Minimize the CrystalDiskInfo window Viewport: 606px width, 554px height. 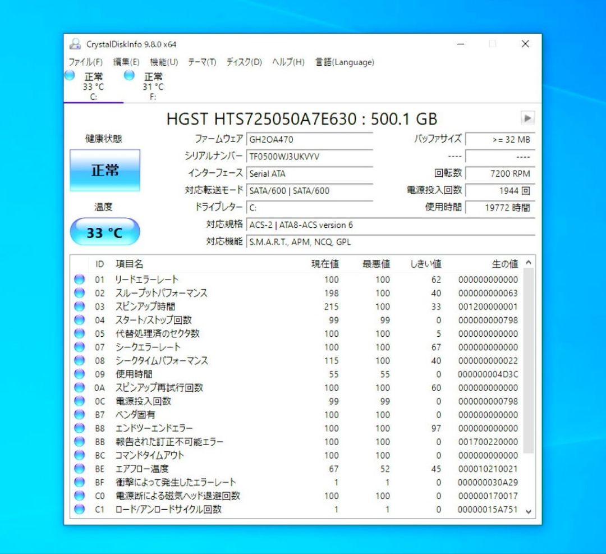tap(461, 44)
